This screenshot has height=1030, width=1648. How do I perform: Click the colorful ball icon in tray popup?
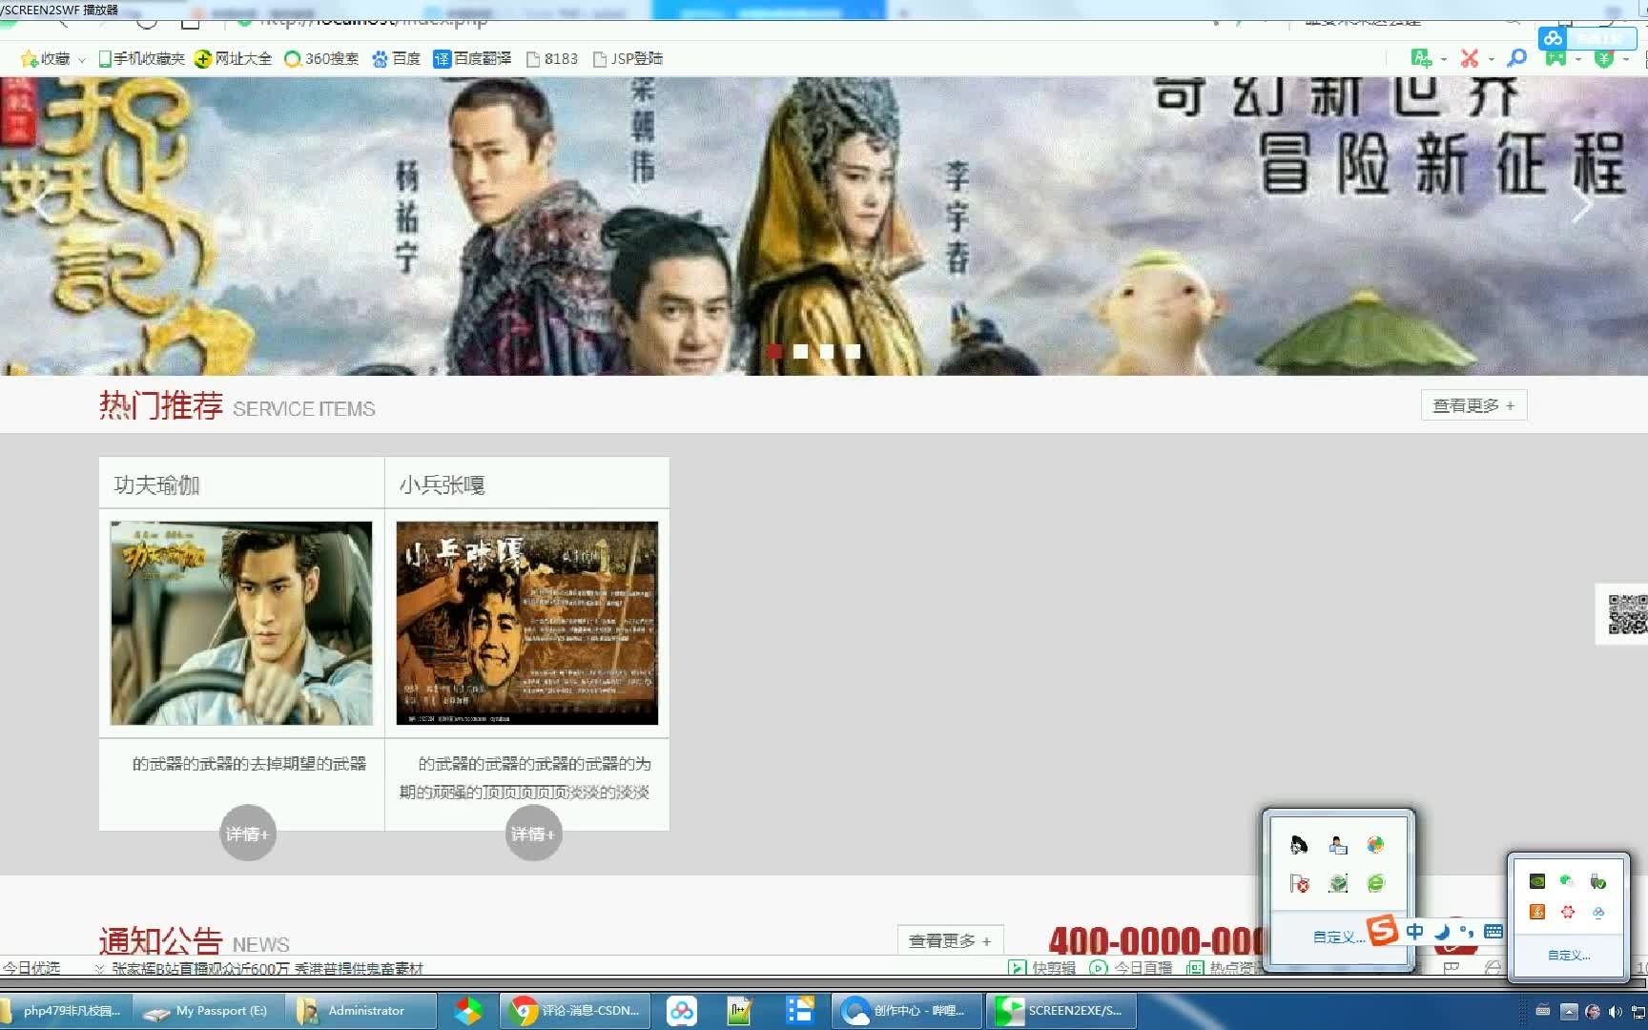pyautogui.click(x=1375, y=845)
